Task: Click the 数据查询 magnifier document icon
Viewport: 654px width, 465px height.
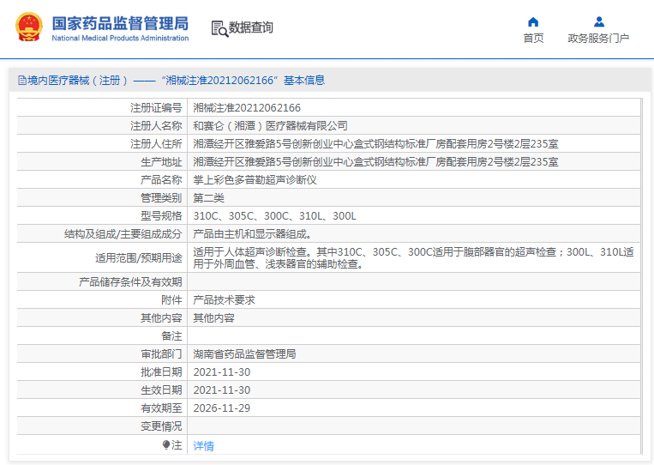Action: point(219,28)
